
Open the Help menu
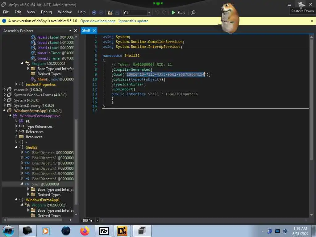81,12
